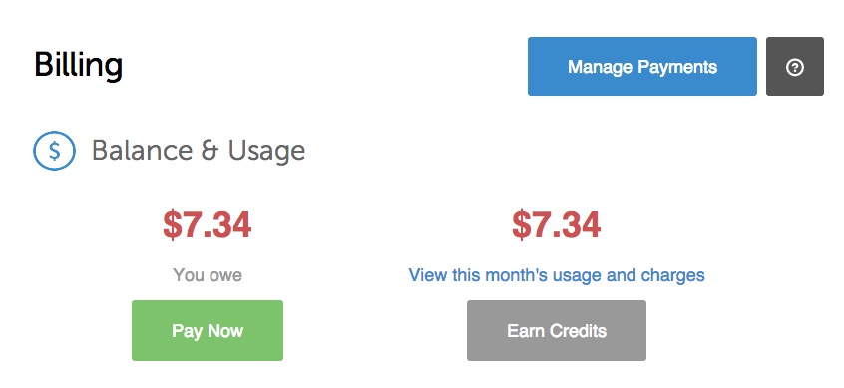This screenshot has width=844, height=388.
Task: Pay the balance with Pay Now
Action: pos(208,330)
